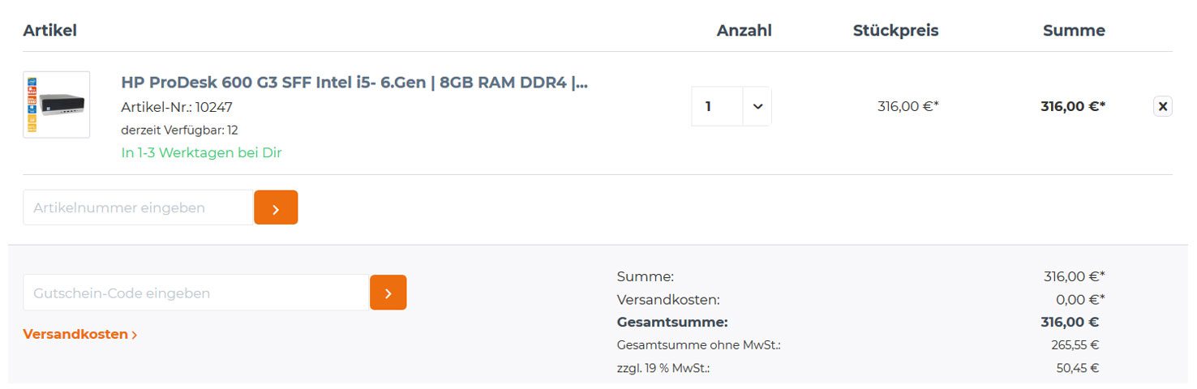Click the Stückpreis column header
The image size is (1197, 389).
pyautogui.click(x=896, y=31)
